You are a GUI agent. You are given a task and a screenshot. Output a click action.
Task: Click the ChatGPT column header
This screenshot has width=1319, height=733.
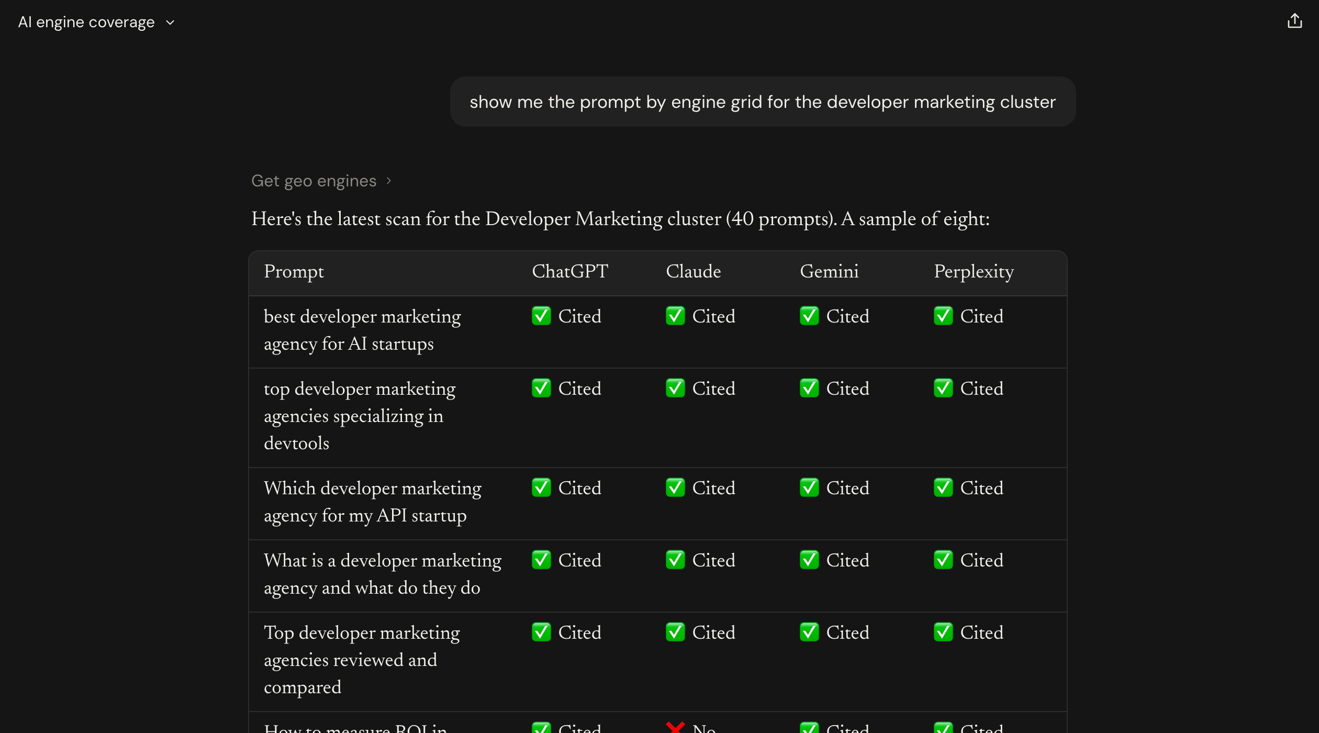tap(570, 271)
